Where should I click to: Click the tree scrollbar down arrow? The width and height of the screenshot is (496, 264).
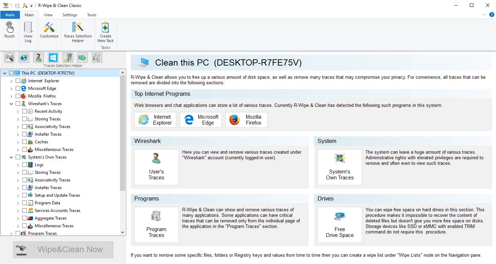(122, 232)
